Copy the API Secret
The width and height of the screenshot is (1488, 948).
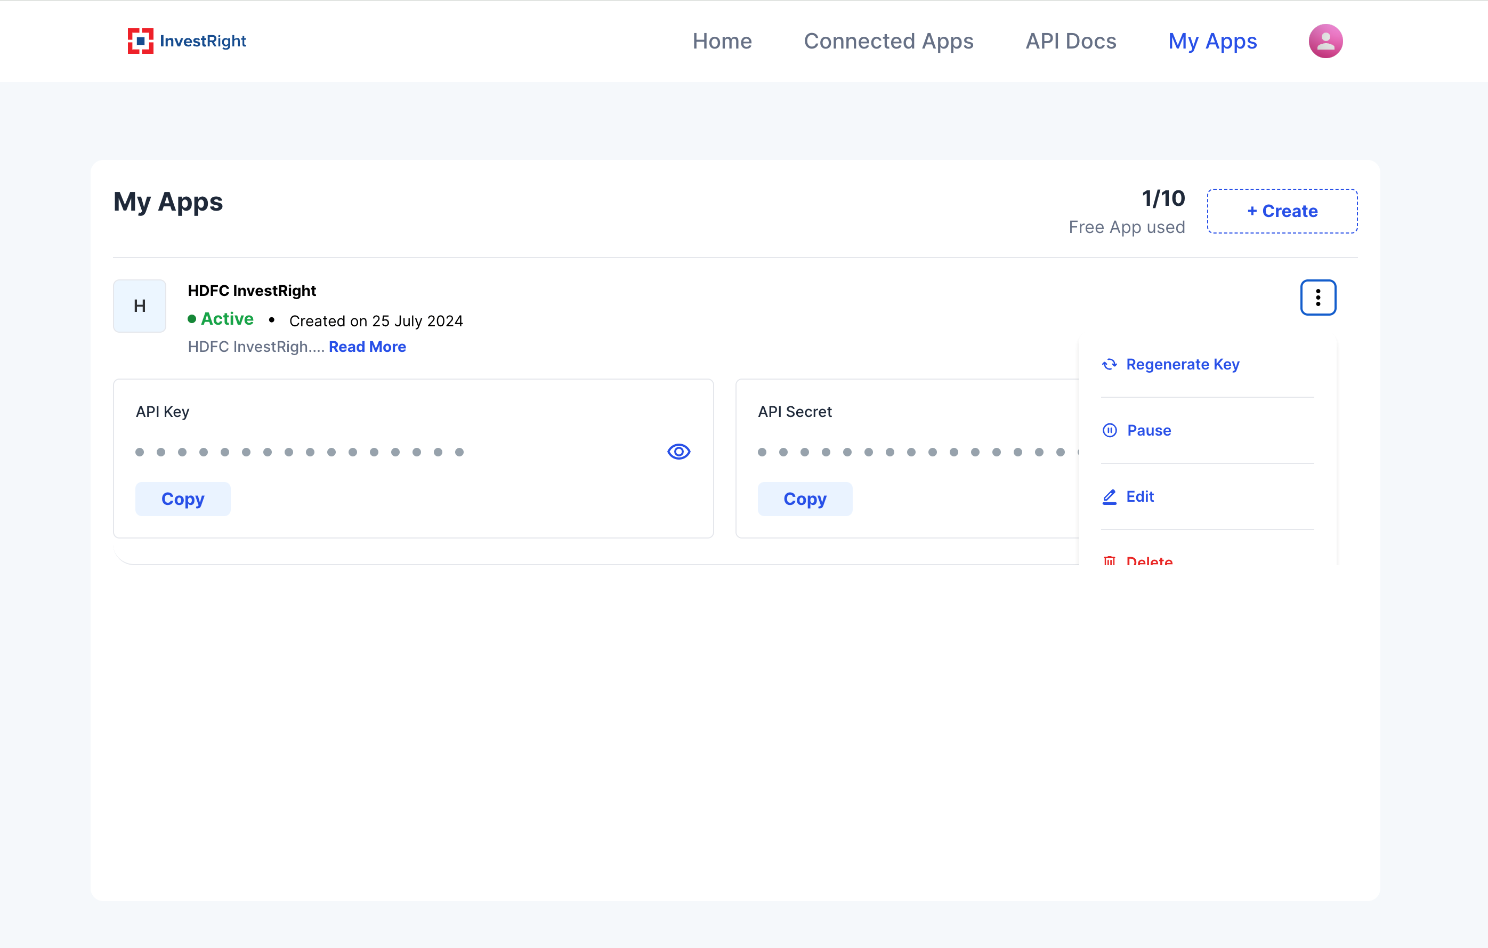[805, 499]
